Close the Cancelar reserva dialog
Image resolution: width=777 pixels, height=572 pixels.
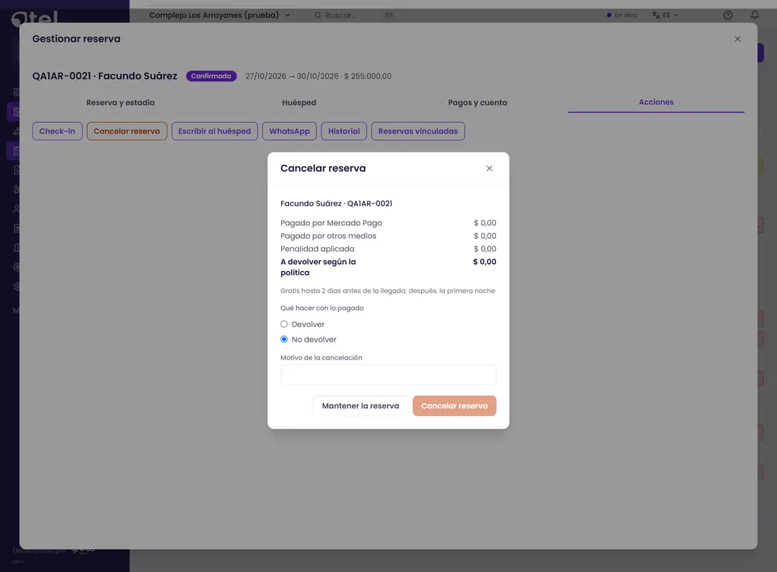click(489, 168)
